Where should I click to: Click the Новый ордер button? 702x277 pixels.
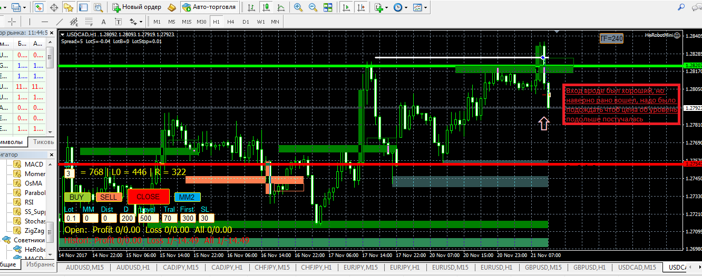[138, 7]
